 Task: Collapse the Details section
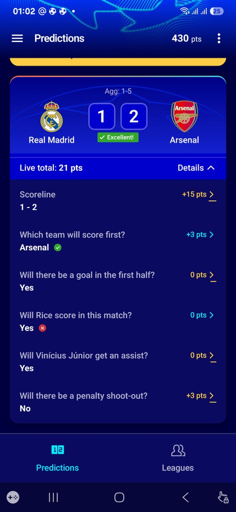pos(196,168)
